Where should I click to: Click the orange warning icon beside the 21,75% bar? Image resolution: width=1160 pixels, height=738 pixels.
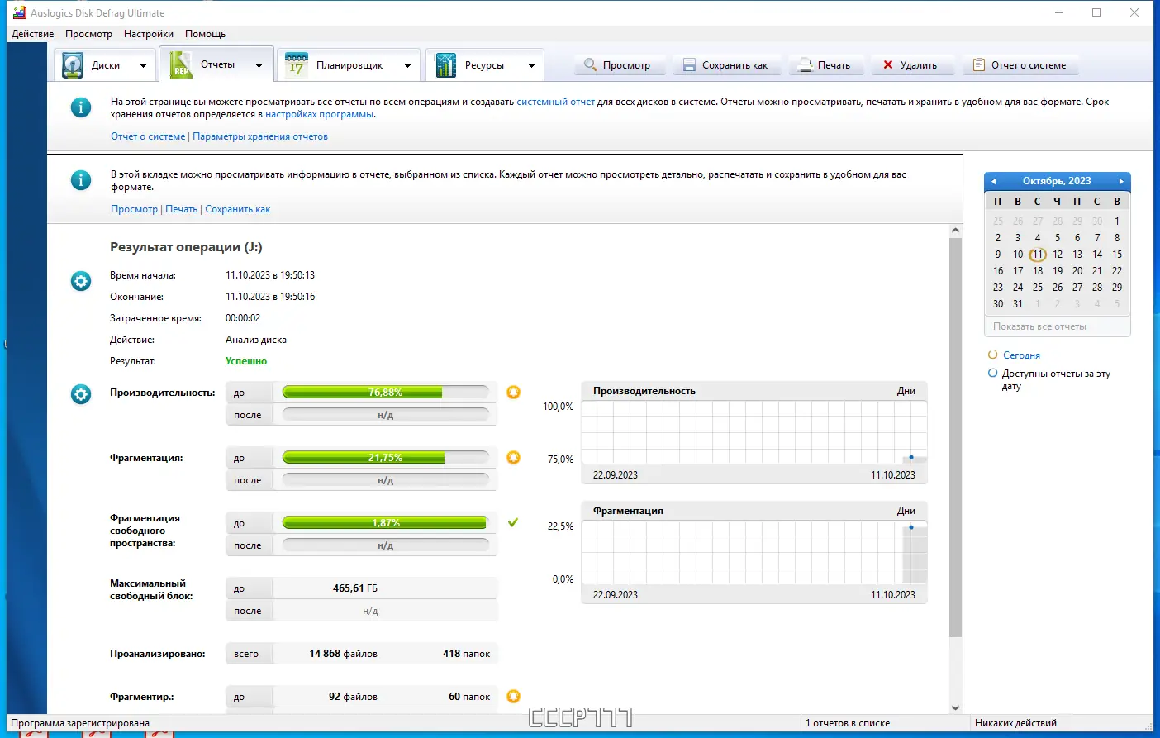pyautogui.click(x=513, y=458)
